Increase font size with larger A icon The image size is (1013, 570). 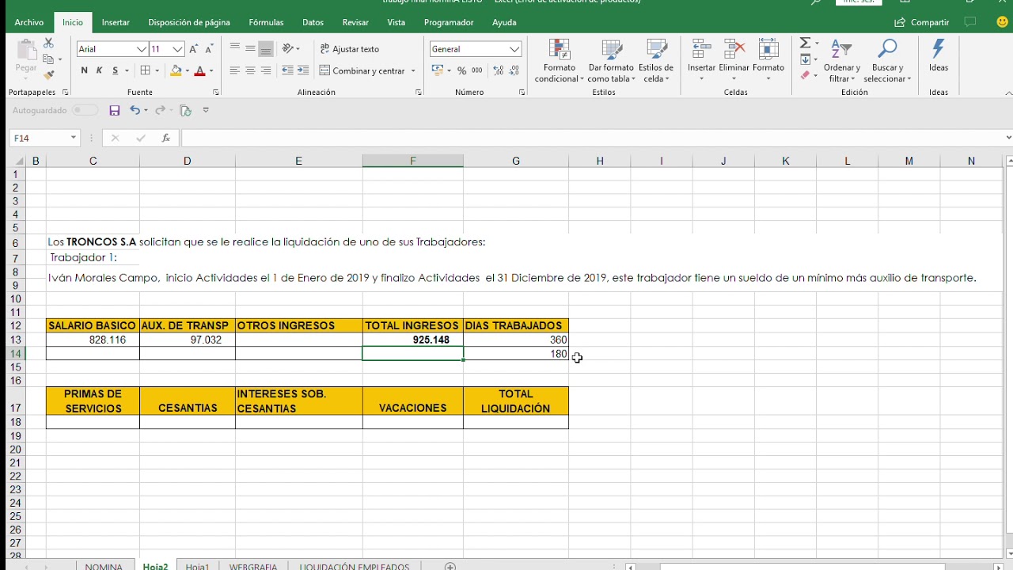(x=194, y=49)
